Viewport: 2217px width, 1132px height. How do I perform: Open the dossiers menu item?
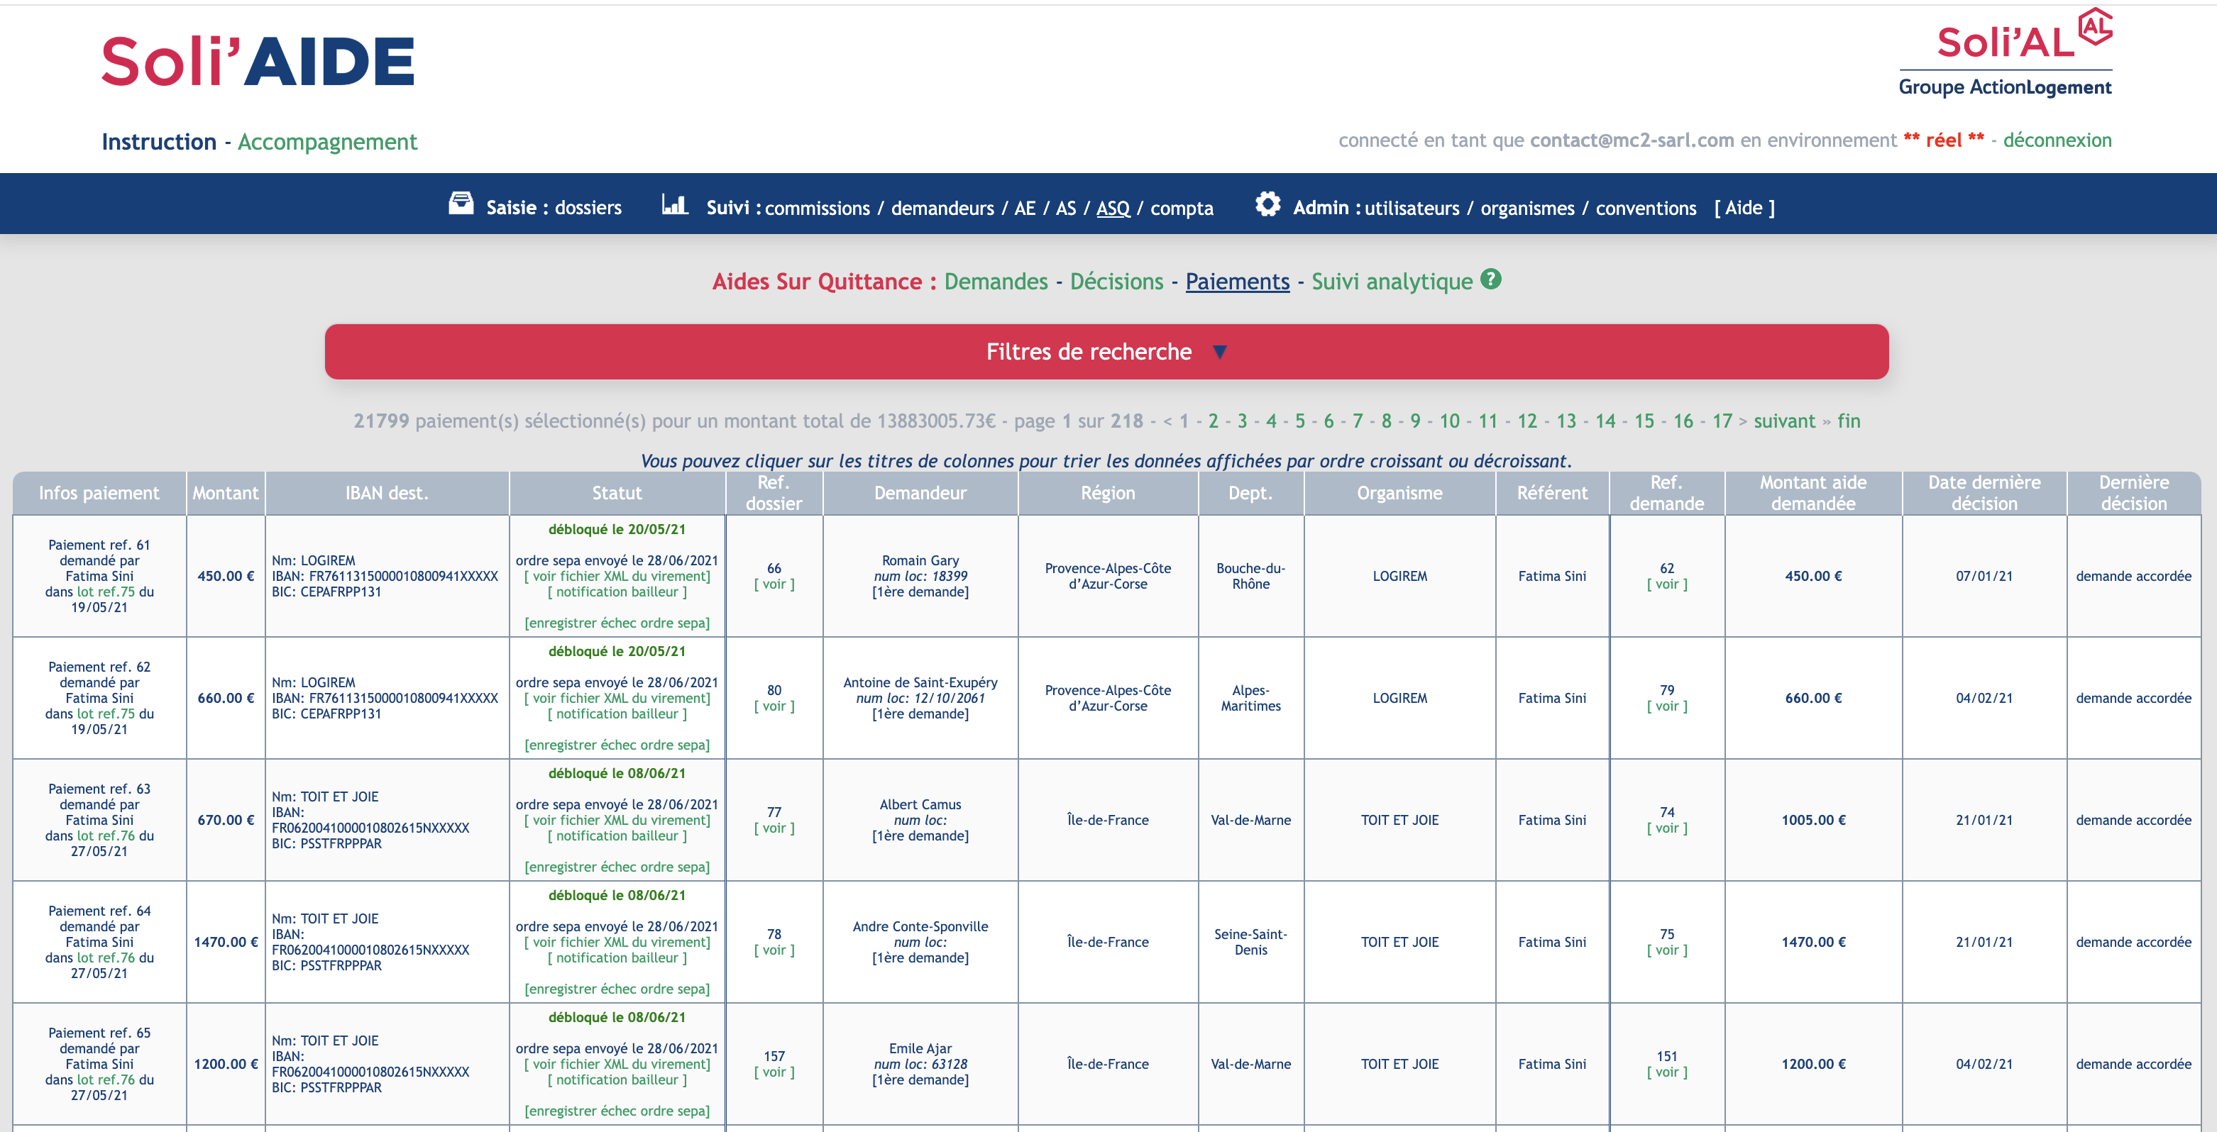(x=588, y=207)
